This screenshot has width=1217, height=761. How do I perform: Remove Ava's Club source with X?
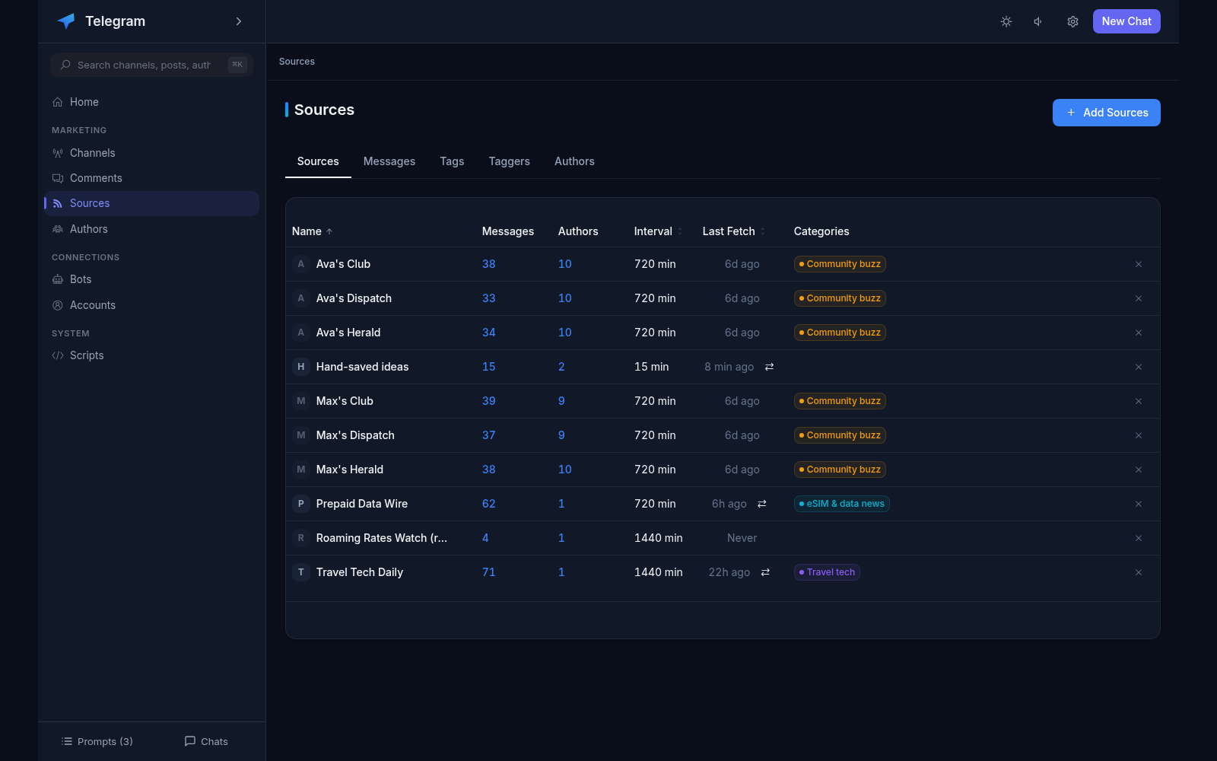click(x=1139, y=264)
